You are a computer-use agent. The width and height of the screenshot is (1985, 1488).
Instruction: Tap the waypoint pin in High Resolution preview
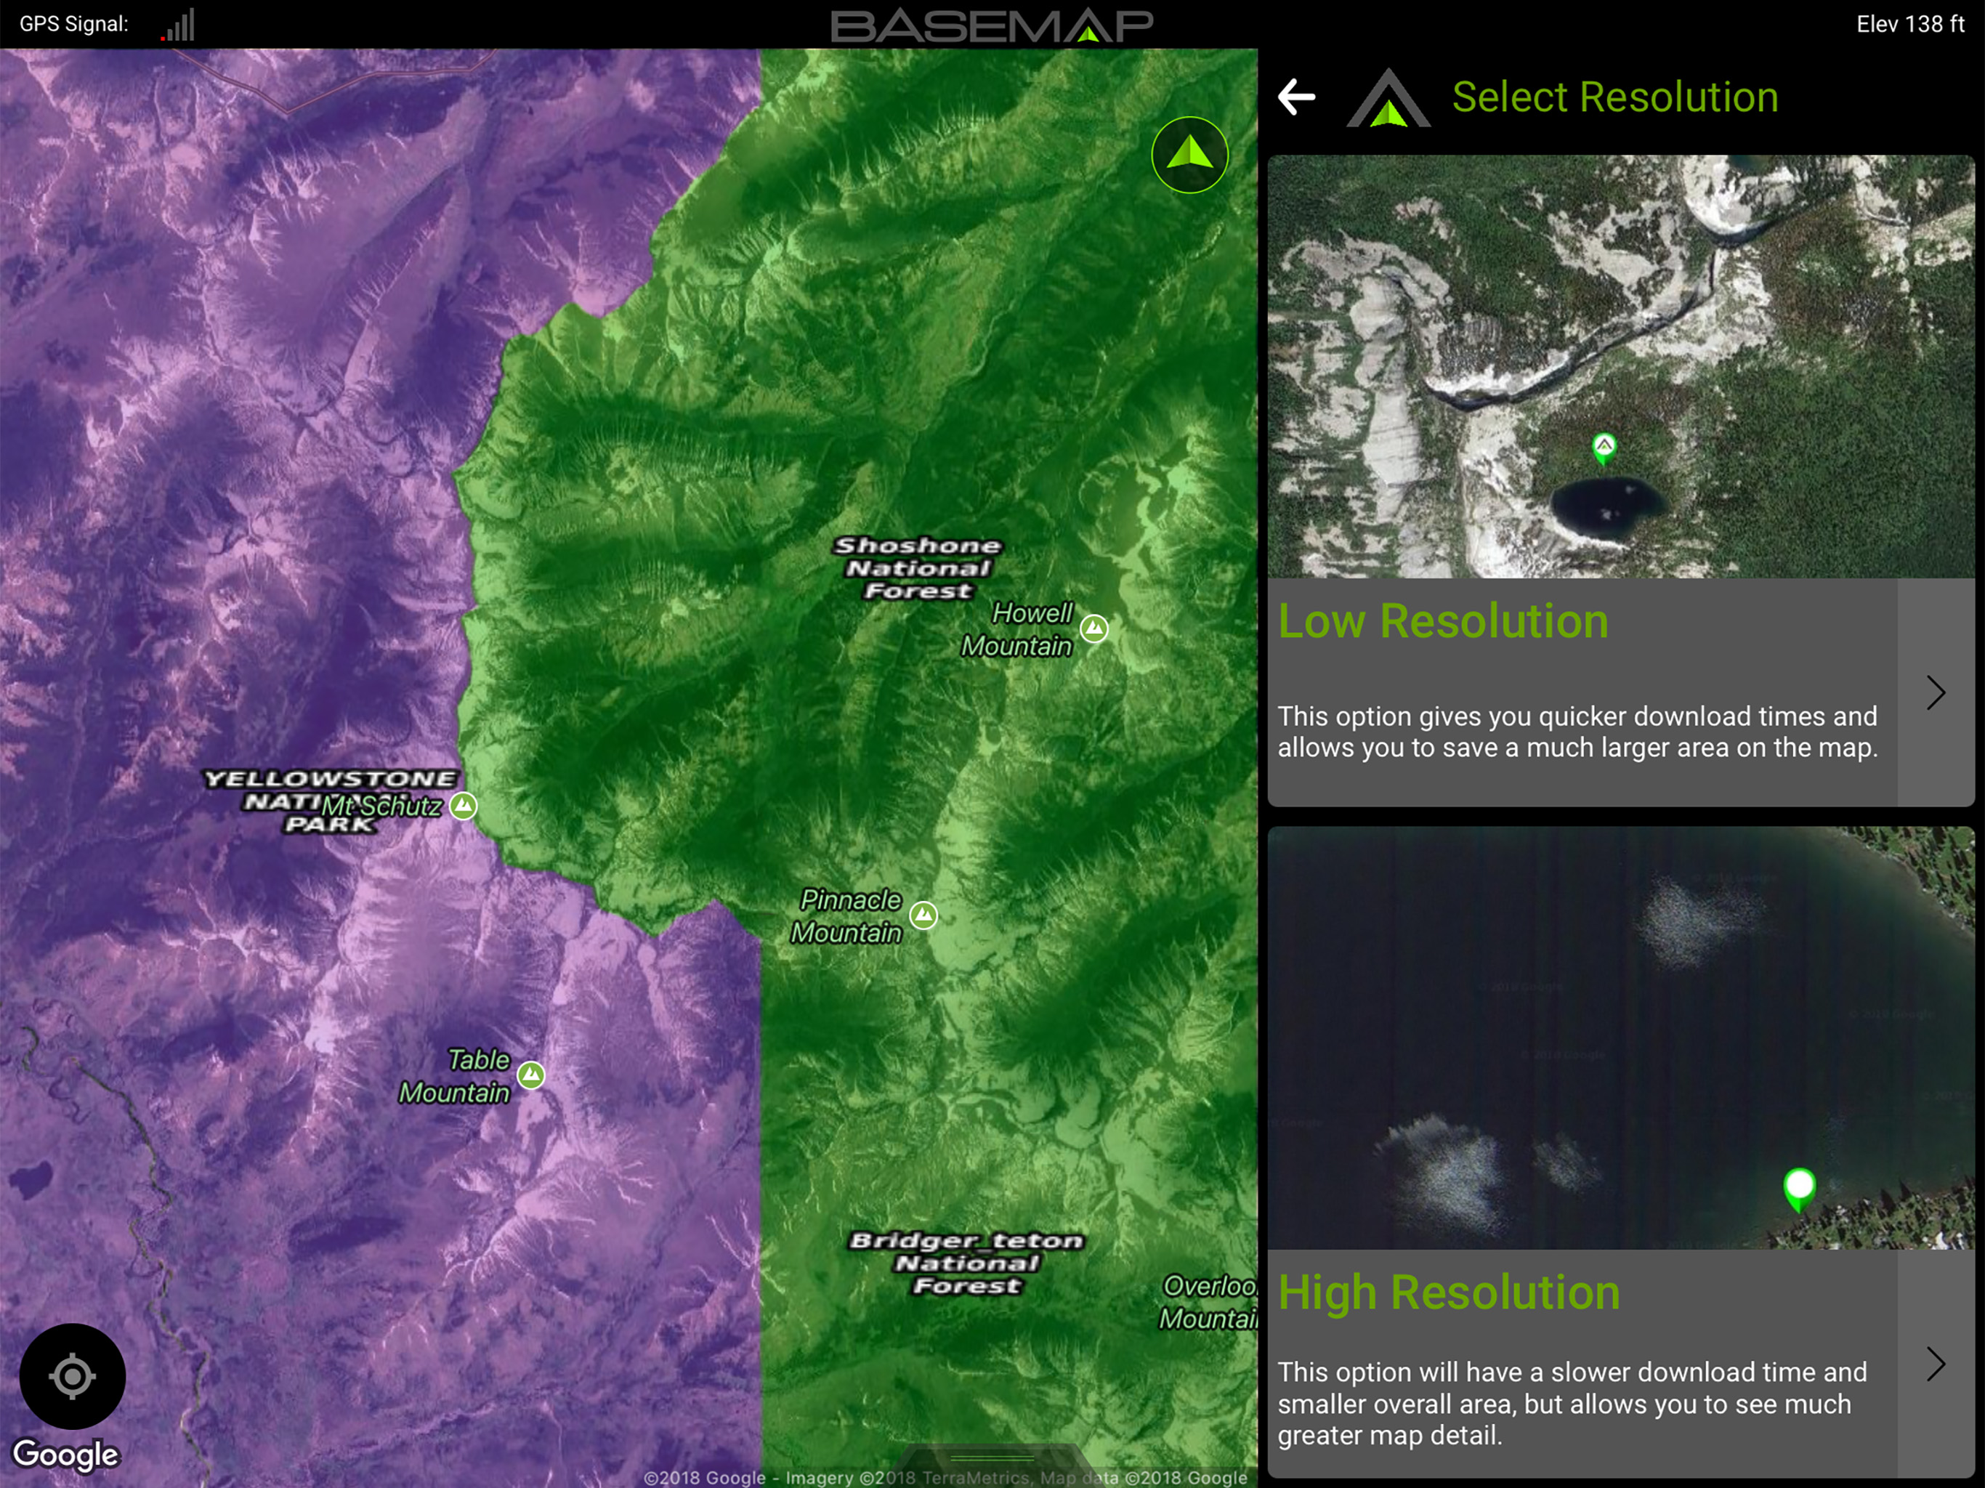tap(1799, 1189)
